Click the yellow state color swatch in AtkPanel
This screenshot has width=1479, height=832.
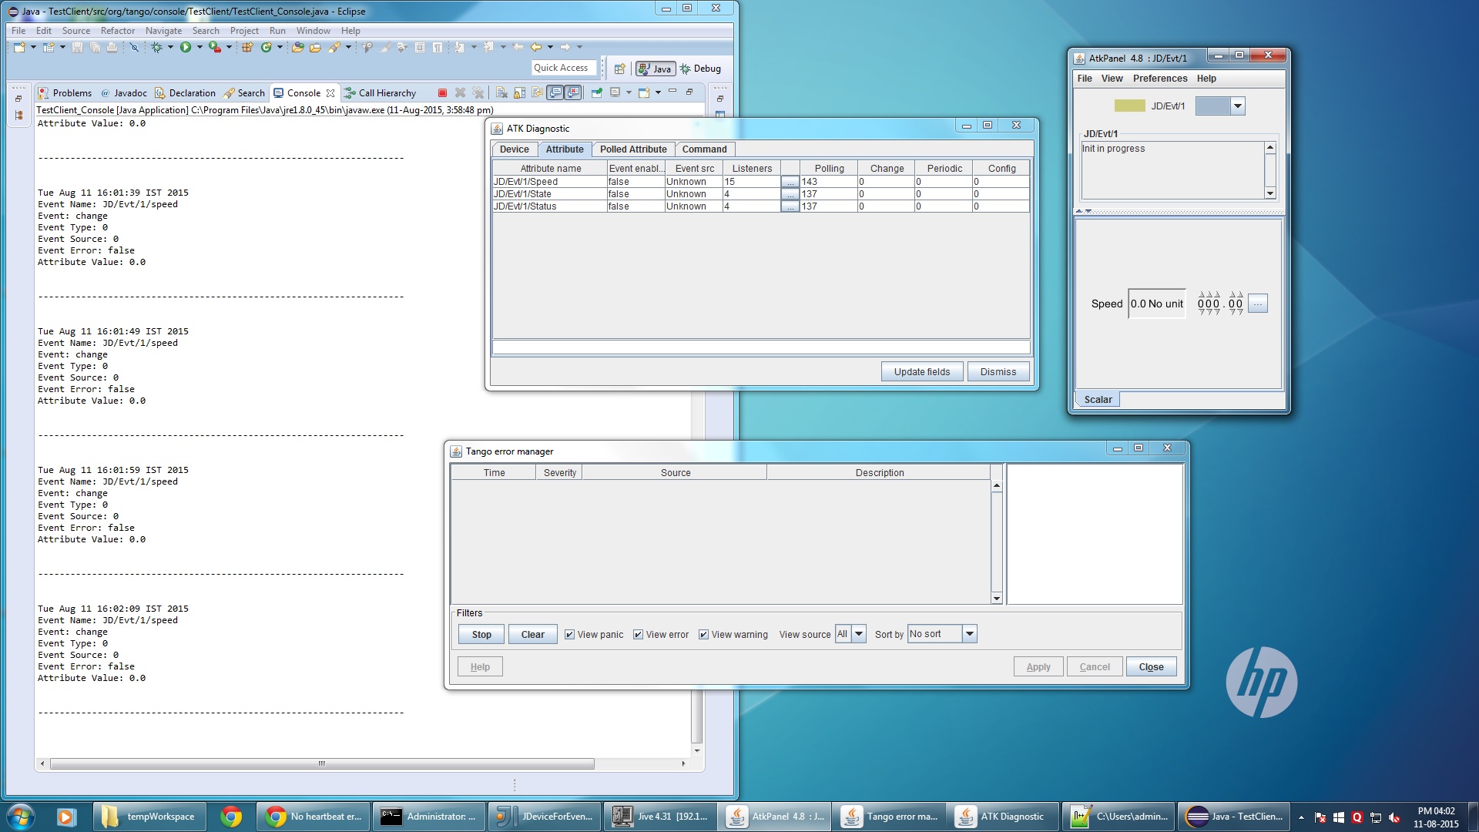pyautogui.click(x=1129, y=106)
